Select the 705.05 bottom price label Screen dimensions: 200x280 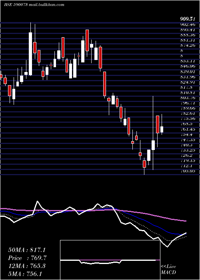tap(188, 171)
